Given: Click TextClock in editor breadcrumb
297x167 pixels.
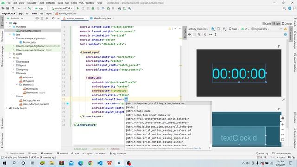Looking at the screenshot, I should [x=115, y=149].
